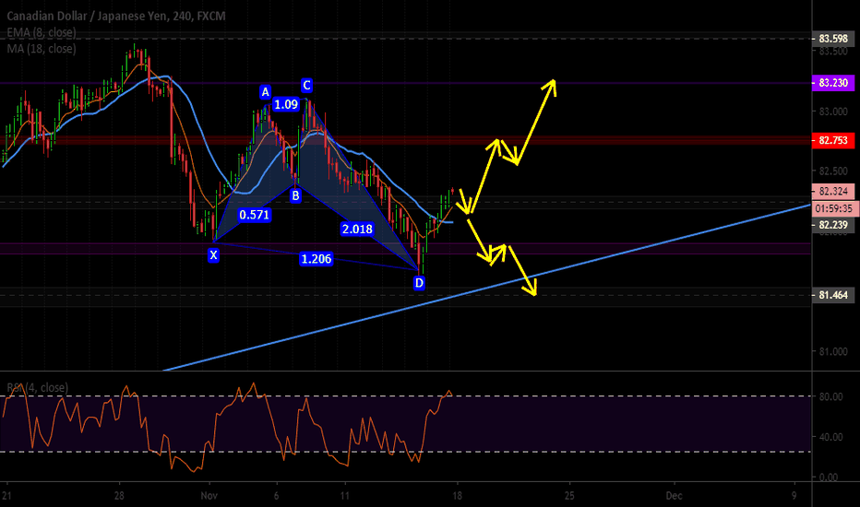Select pattern point B marker
Image resolution: width=860 pixels, height=507 pixels.
point(295,195)
